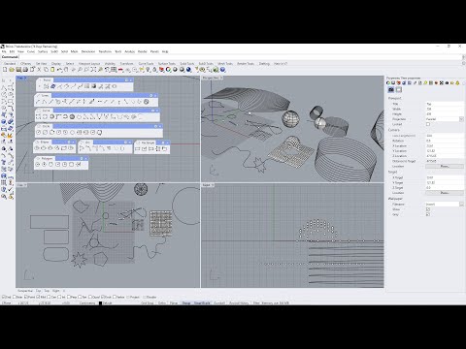Viewport: 466px width, 349px height.
Task: Select first line tool in Lines toolbar
Action: pos(38,102)
